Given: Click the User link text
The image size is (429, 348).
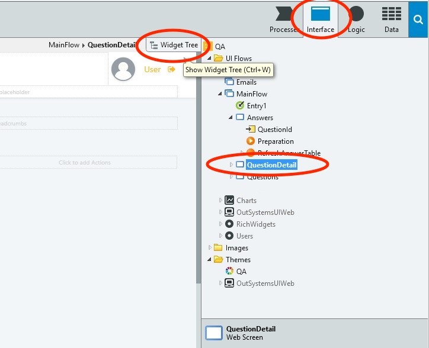Looking at the screenshot, I should [x=152, y=69].
